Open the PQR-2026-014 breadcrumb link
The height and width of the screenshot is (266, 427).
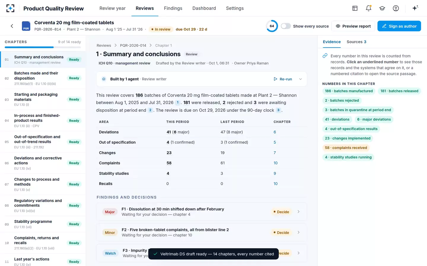(133, 46)
